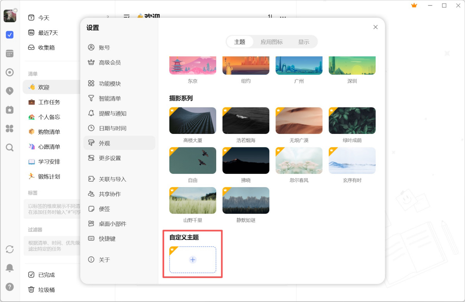Close the settings dialog
465x302 pixels.
point(375,27)
